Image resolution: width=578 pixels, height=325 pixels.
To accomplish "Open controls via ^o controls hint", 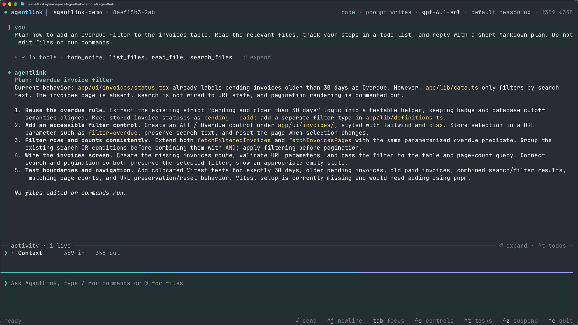I will click(x=434, y=321).
